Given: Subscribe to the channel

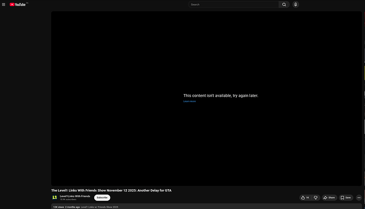Looking at the screenshot, I should [102, 197].
